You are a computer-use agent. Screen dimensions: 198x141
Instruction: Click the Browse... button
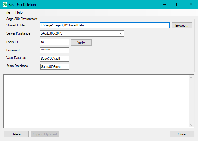coord(182,26)
